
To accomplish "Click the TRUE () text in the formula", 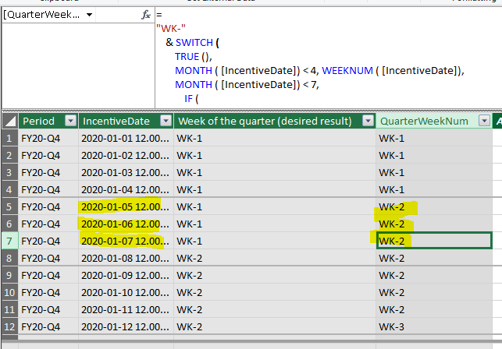I will pos(193,57).
